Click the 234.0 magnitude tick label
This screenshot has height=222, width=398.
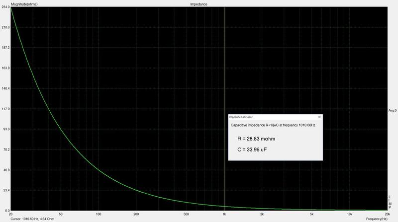click(5, 7)
